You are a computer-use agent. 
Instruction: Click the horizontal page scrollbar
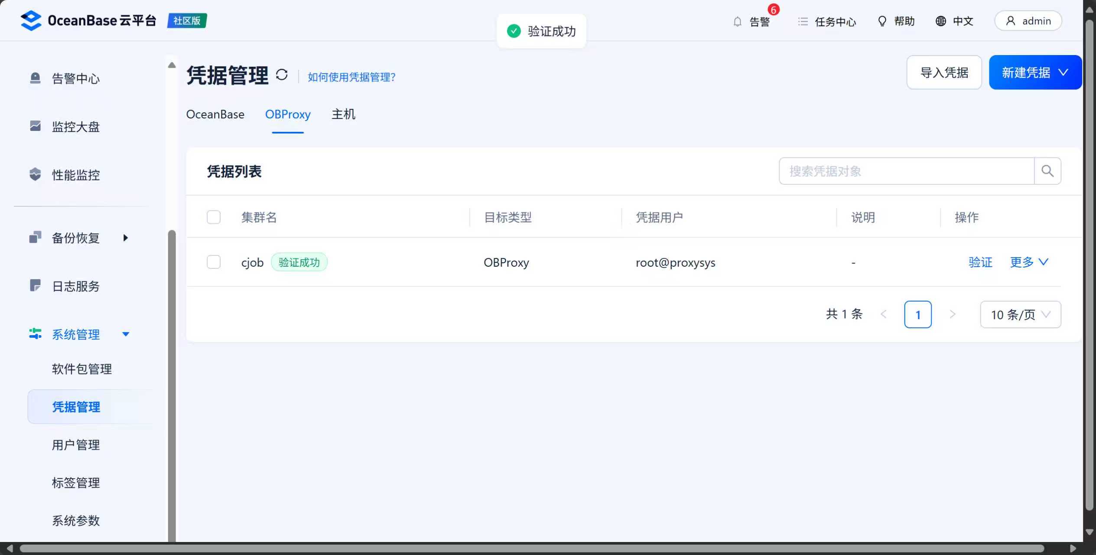click(532, 548)
